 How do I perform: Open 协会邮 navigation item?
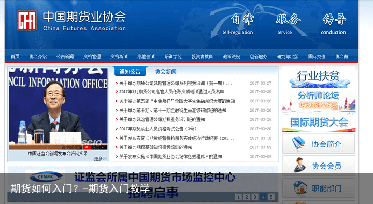coord(341,57)
